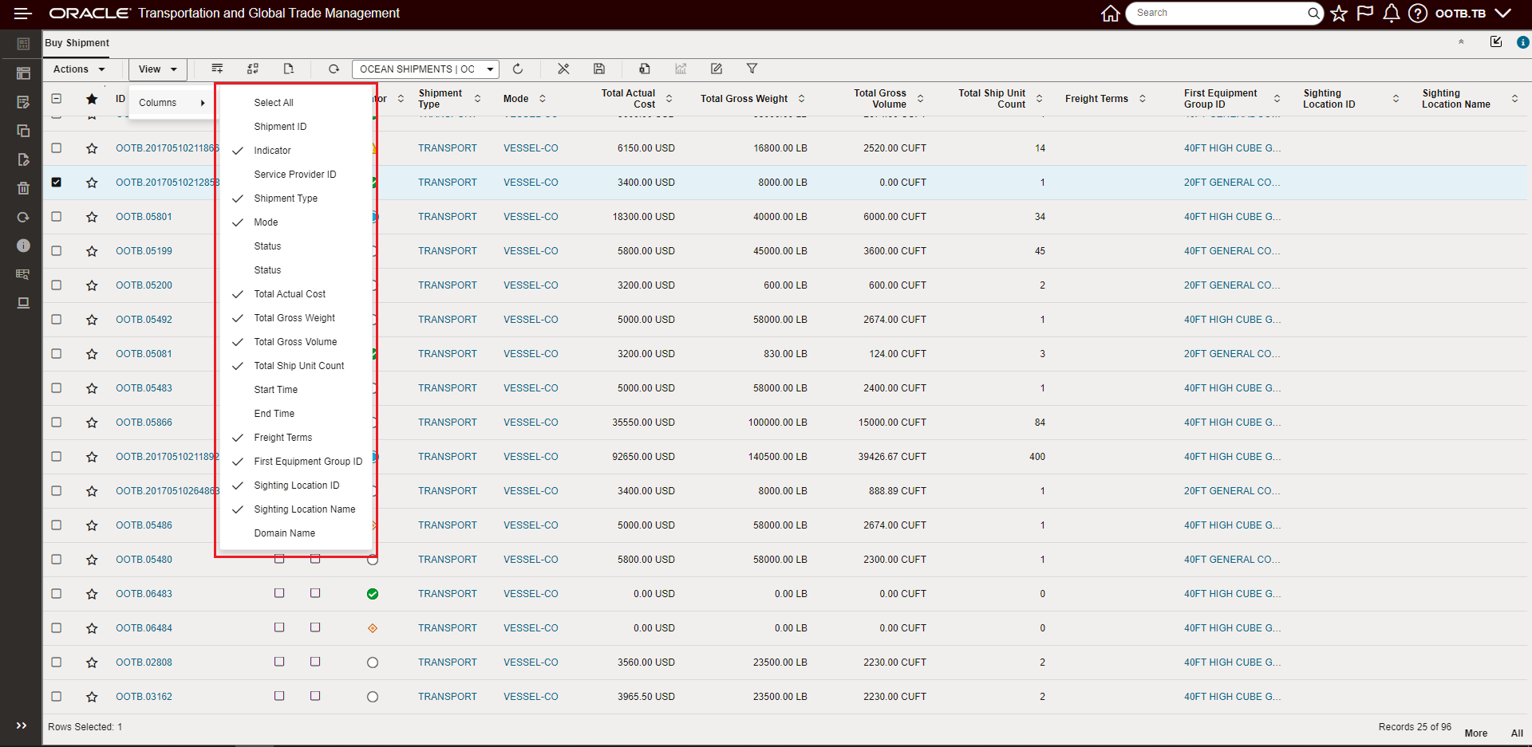The image size is (1532, 747).
Task: Click the save search results icon
Action: [599, 69]
